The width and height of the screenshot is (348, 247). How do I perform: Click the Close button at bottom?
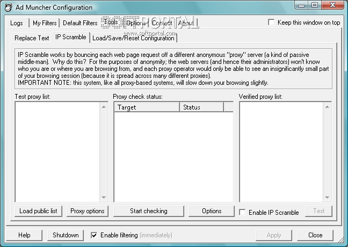pos(315,235)
